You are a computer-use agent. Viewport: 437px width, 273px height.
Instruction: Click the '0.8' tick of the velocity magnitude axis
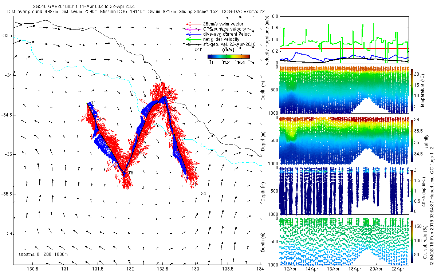[275, 16]
